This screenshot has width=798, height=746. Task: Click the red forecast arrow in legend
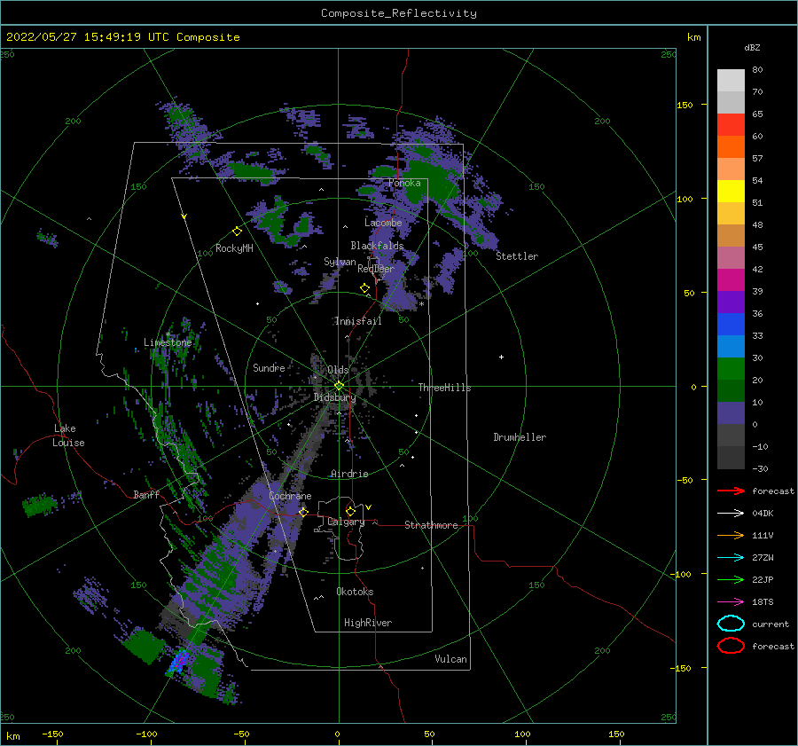(731, 491)
